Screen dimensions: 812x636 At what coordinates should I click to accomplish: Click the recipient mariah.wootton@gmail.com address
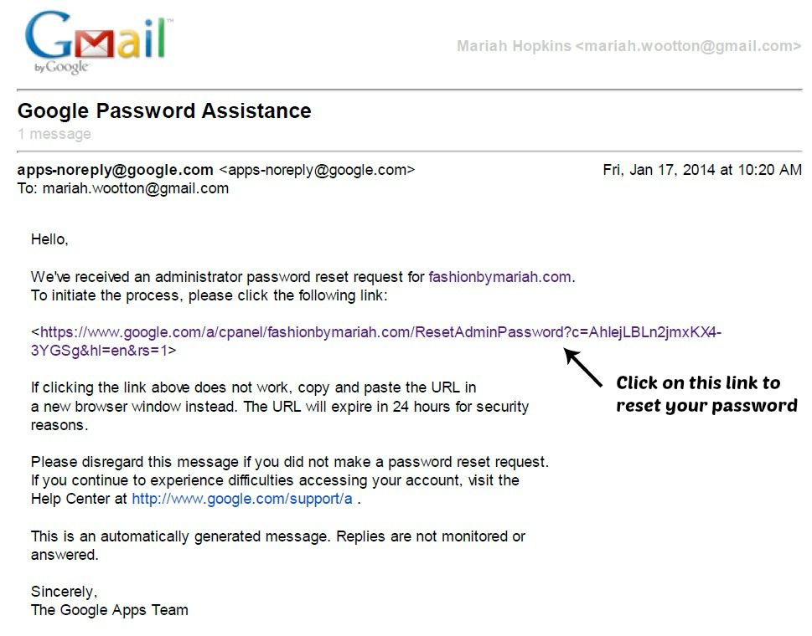(x=135, y=188)
